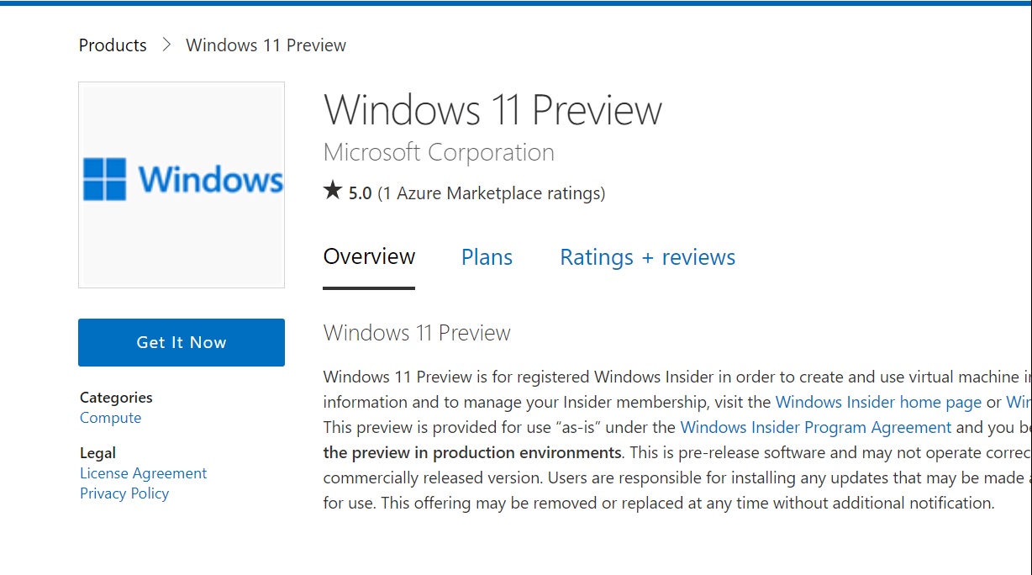
Task: Open the Privacy Policy link
Action: 124,493
